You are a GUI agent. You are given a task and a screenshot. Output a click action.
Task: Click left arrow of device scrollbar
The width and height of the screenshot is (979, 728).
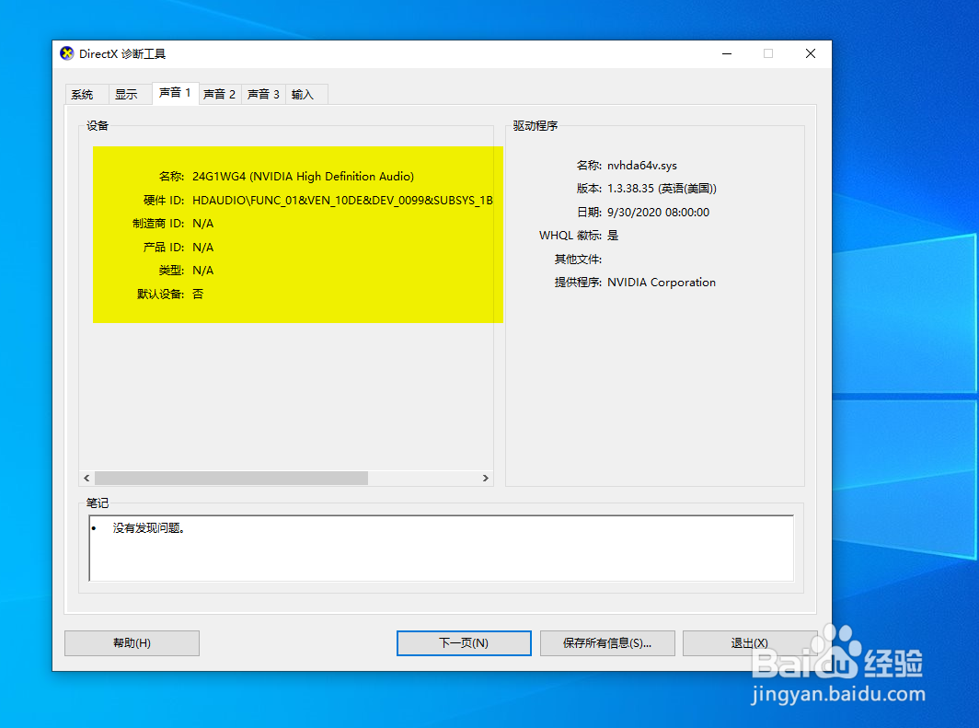[x=86, y=479]
